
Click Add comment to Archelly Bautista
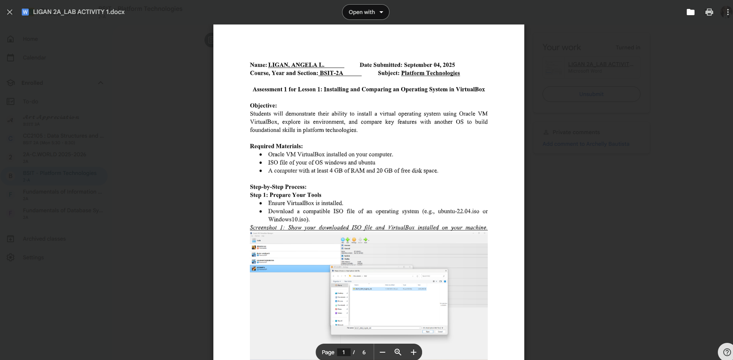click(586, 144)
